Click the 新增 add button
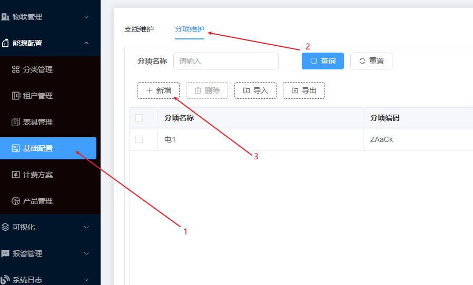 point(159,90)
